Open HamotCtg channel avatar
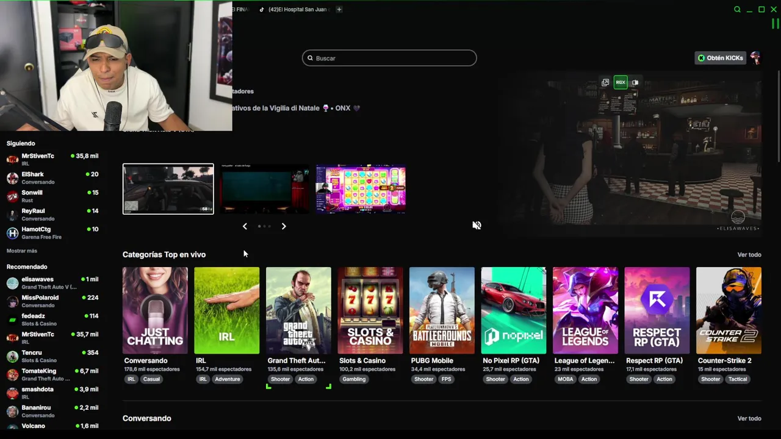 (x=12, y=233)
